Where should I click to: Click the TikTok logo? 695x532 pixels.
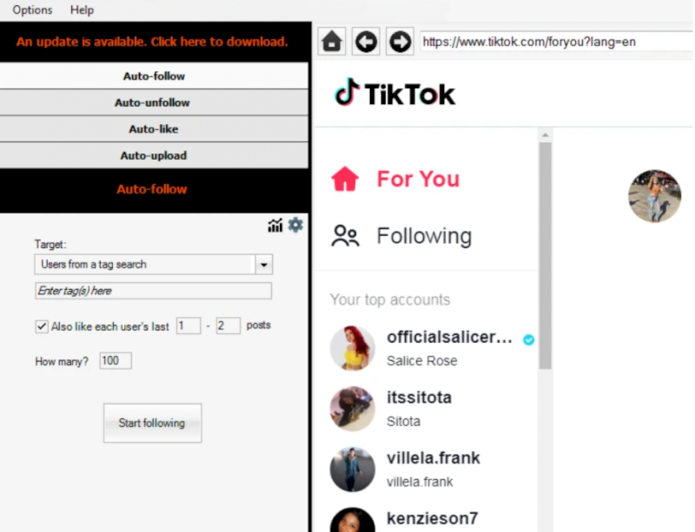click(x=395, y=93)
